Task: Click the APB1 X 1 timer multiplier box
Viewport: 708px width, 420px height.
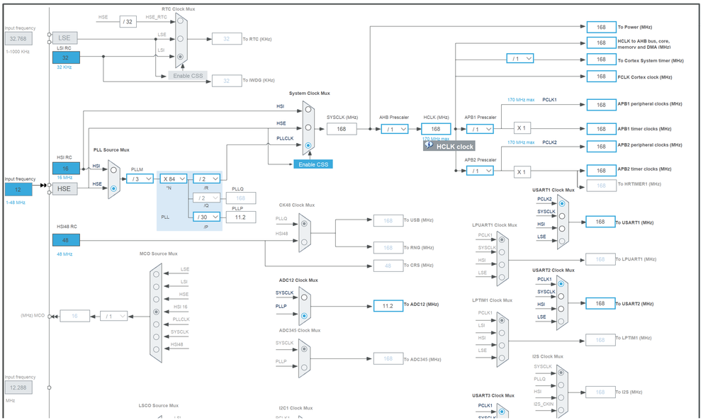Action: pos(522,128)
